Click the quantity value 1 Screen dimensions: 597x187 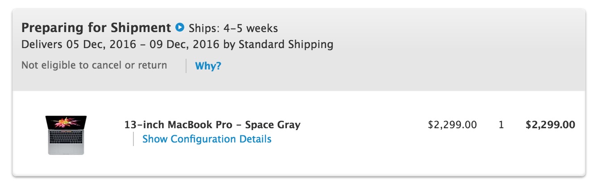click(501, 125)
